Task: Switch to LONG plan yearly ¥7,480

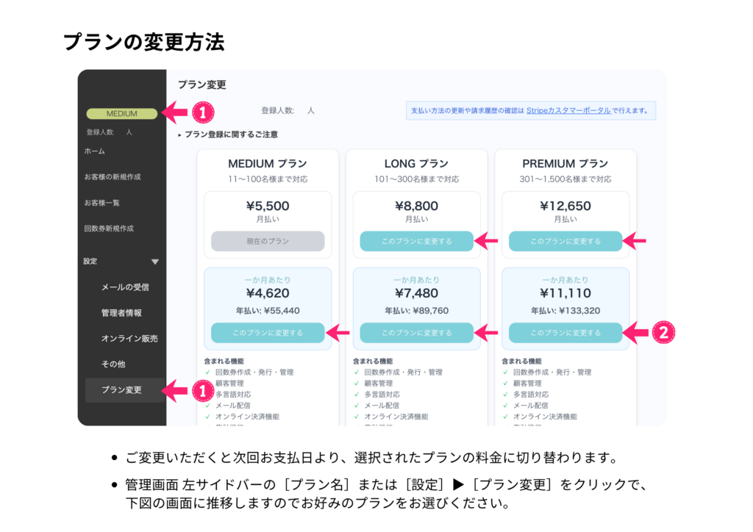Action: click(416, 333)
